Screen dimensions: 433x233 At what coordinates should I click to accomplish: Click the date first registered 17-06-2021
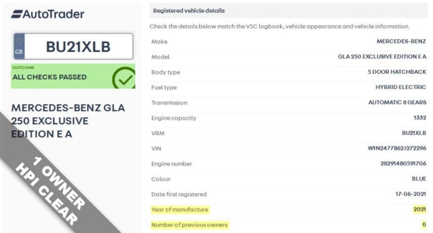(411, 194)
